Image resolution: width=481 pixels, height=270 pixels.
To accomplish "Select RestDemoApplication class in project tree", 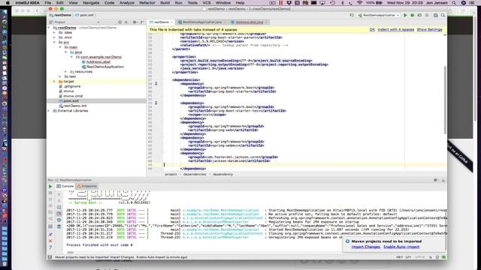I will click(105, 67).
